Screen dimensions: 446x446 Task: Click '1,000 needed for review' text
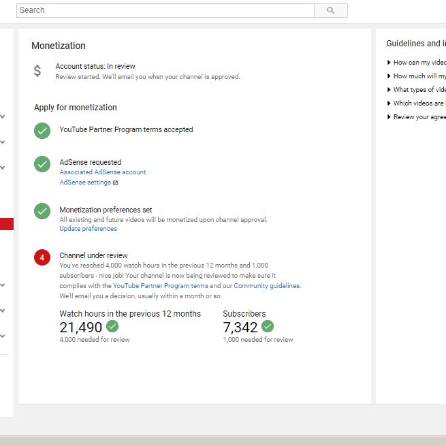pos(258,340)
